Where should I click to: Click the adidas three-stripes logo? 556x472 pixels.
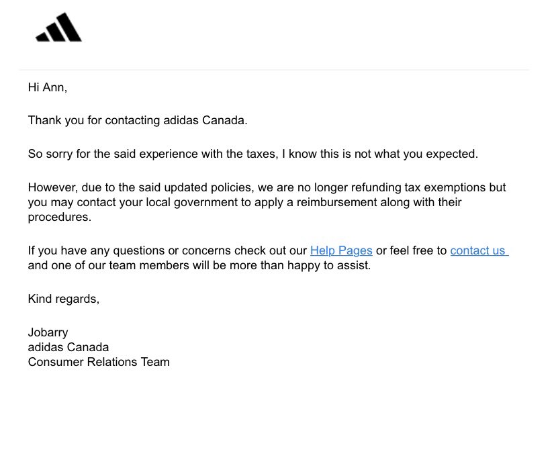(58, 28)
